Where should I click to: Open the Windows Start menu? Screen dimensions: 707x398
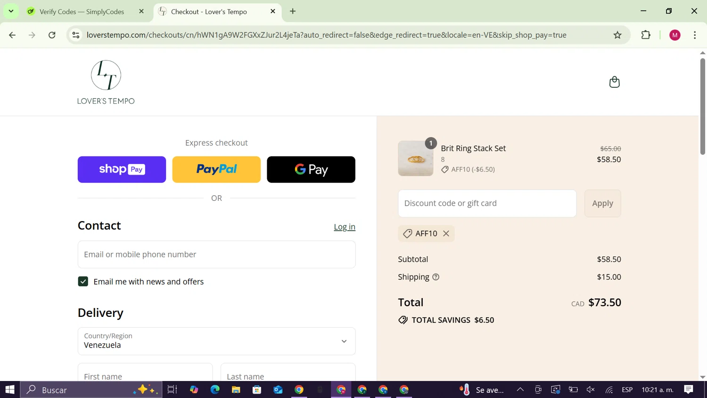10,390
